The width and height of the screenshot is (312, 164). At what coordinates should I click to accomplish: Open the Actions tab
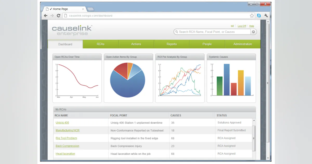(136, 44)
